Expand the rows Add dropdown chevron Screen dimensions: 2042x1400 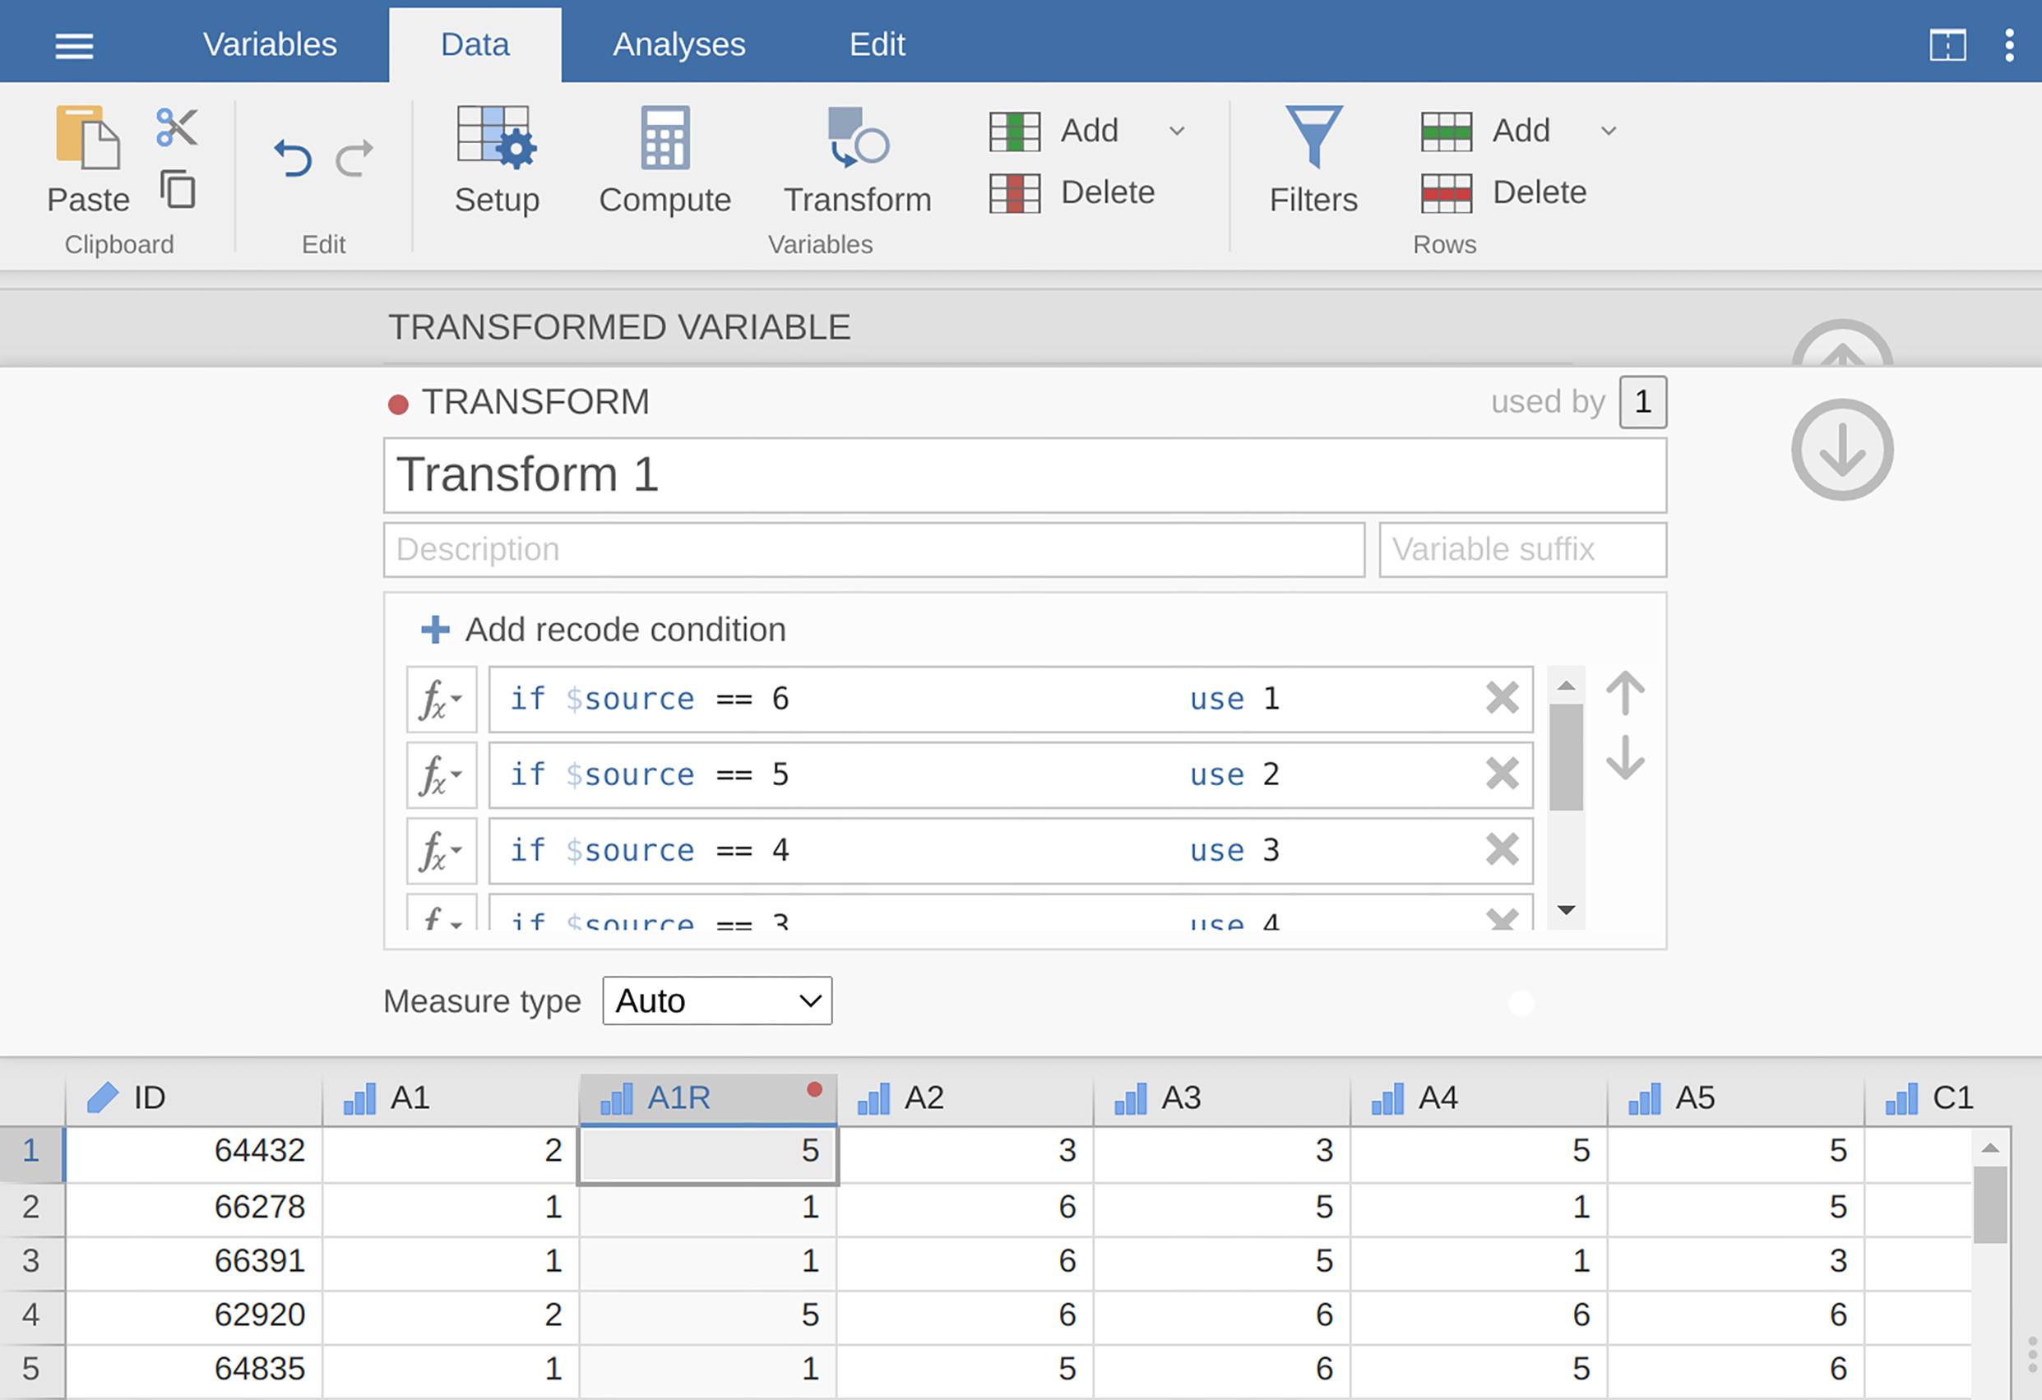(x=1608, y=131)
